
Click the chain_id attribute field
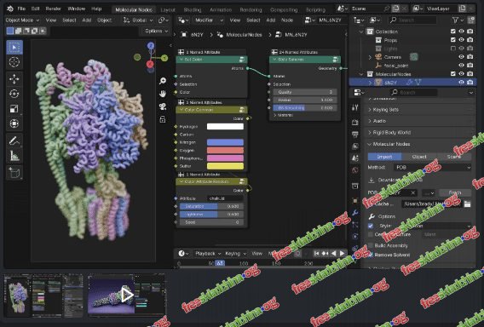pyautogui.click(x=225, y=198)
